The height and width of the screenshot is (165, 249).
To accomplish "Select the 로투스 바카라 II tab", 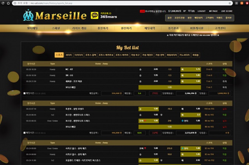I will pos(106,55).
